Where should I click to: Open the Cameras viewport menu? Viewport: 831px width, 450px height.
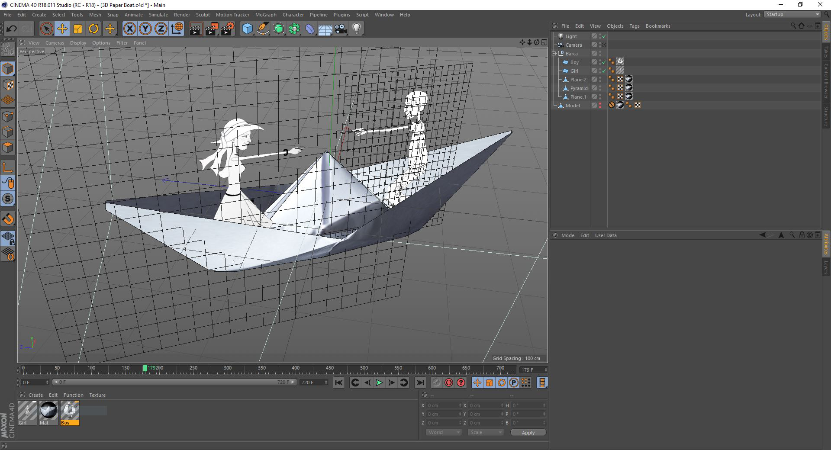(x=55, y=43)
